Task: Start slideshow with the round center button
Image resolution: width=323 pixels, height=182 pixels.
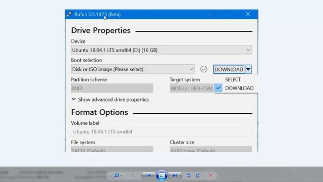Action: [161, 175]
